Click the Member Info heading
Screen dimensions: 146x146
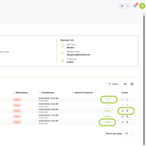click(x=67, y=40)
